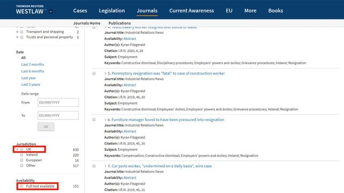Viewport: 344px width, 193px height.
Task: Open the Legislation menu
Action: pos(112,11)
